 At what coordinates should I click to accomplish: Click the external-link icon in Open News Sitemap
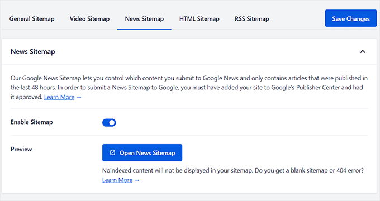coord(112,152)
